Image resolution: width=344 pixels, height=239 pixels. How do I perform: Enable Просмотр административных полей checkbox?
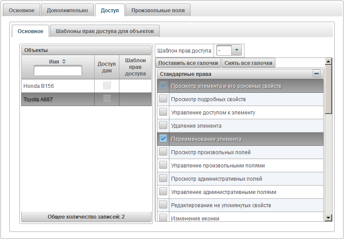(163, 178)
